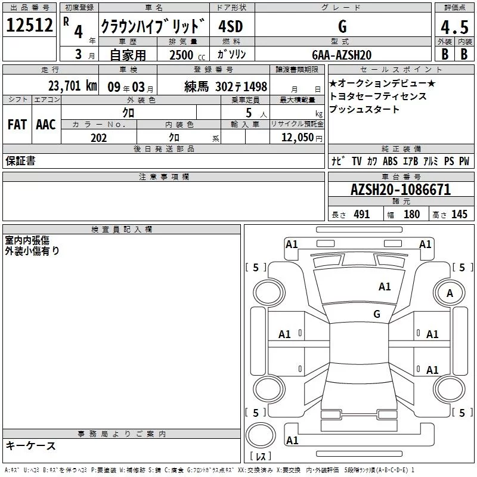Click the トヨタセーフティセンス sales point line
This screenshot has width=477, height=477.
tap(378, 96)
